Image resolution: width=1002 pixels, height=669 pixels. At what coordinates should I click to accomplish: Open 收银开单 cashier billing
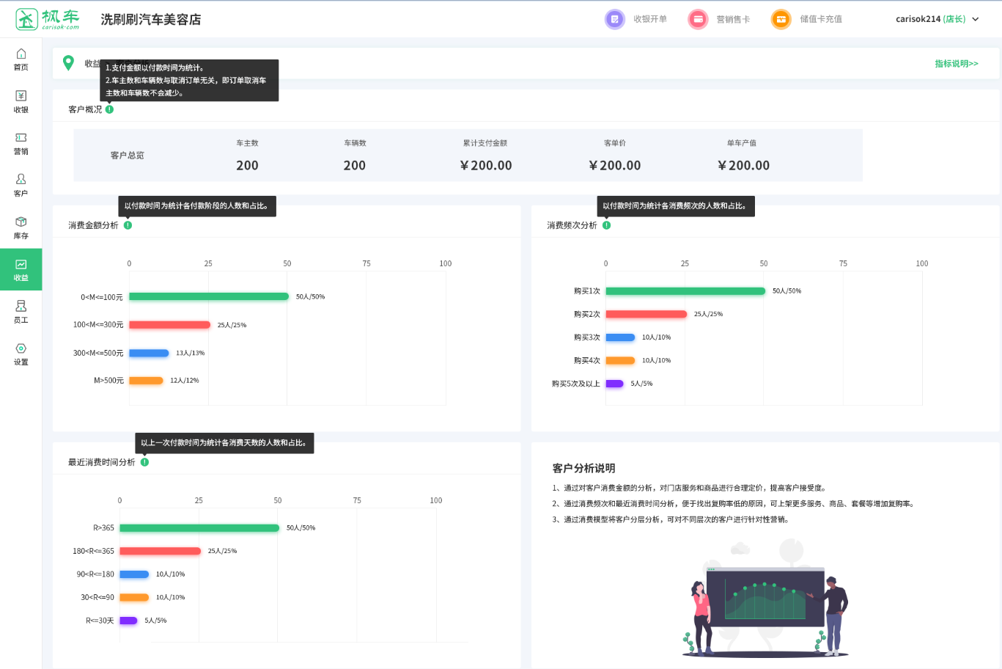pos(636,19)
